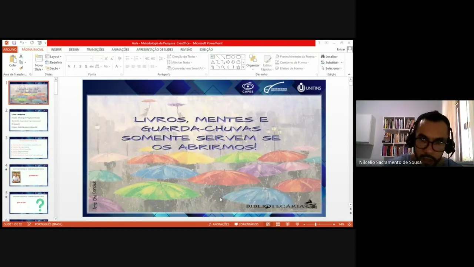This screenshot has height=267, width=474.
Task: Toggle strikethrough abc formatting
Action: (91, 66)
